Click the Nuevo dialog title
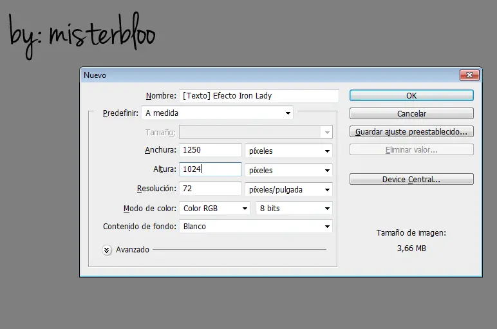The height and width of the screenshot is (329, 497). (x=95, y=75)
